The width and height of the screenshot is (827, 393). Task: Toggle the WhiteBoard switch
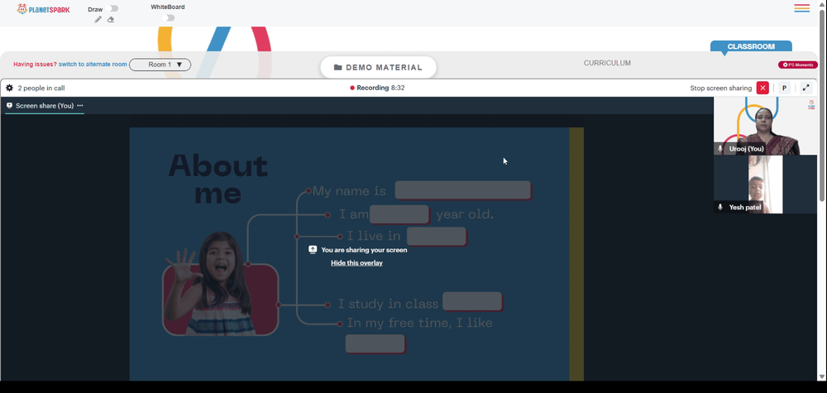point(168,18)
